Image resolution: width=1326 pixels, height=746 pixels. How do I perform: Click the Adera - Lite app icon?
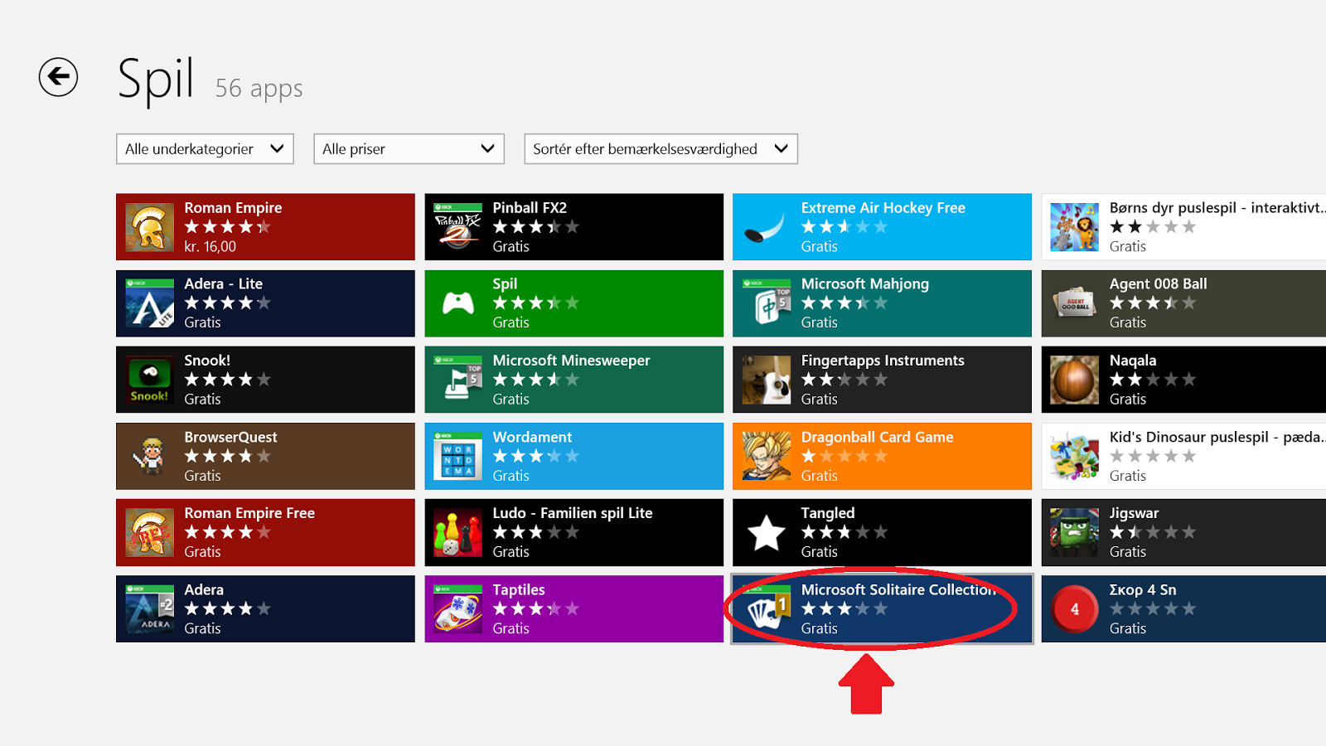click(150, 303)
